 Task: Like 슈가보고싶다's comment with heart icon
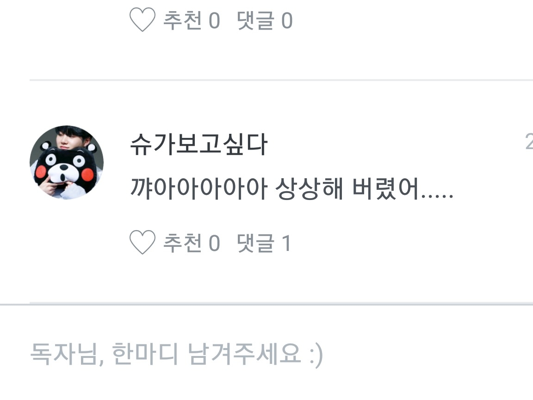point(143,243)
